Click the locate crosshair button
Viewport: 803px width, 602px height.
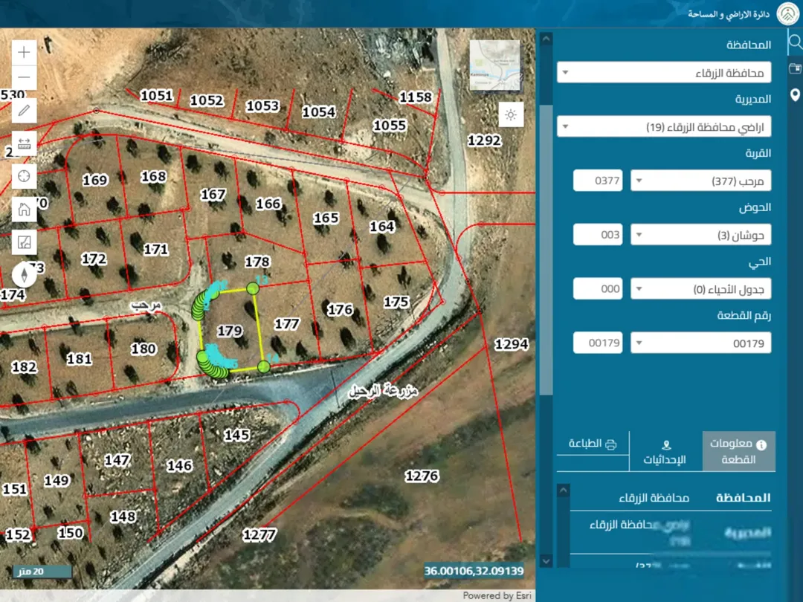tap(24, 176)
